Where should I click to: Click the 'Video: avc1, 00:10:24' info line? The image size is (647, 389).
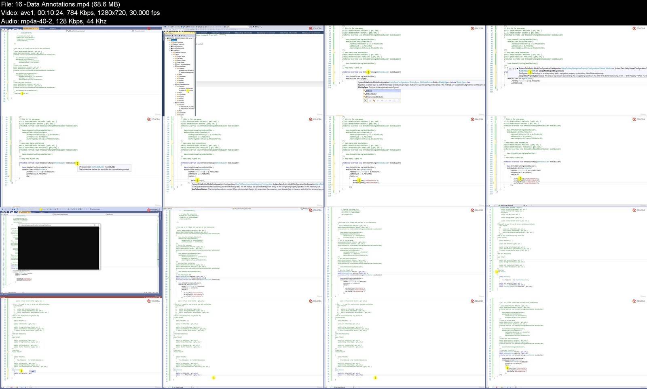pos(80,13)
